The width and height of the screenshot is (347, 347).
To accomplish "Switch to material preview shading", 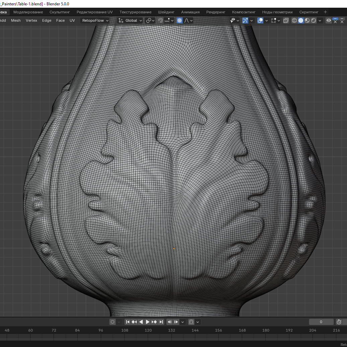I will click(x=307, y=20).
